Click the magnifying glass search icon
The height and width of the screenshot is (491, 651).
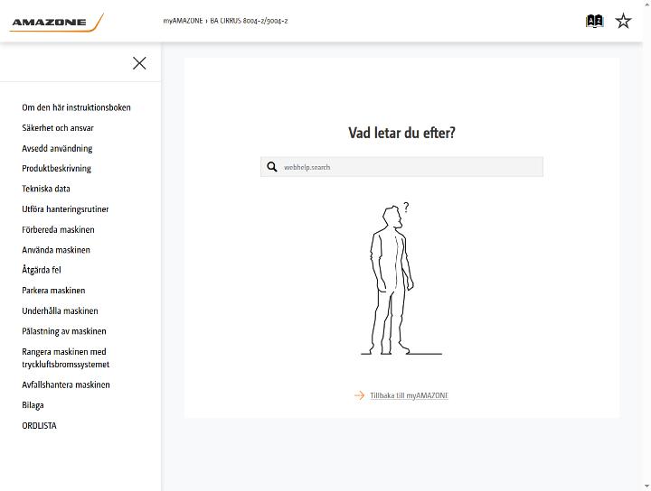[x=272, y=167]
